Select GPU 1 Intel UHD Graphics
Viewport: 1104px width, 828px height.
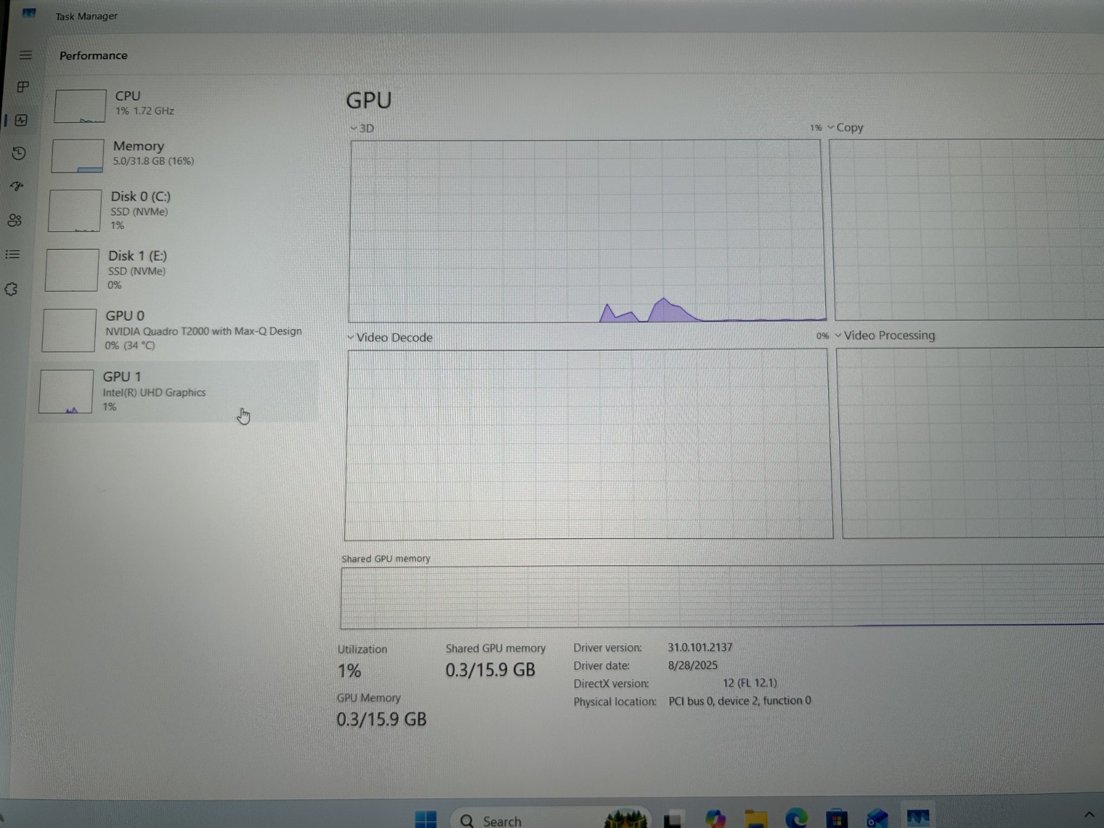click(x=175, y=391)
